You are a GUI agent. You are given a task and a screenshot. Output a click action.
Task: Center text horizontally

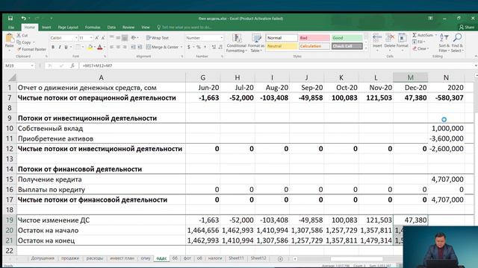click(x=118, y=47)
